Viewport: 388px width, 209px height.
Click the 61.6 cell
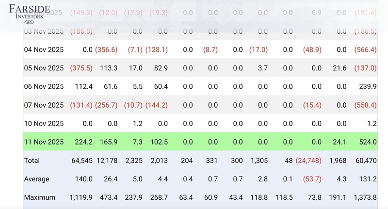111,87
